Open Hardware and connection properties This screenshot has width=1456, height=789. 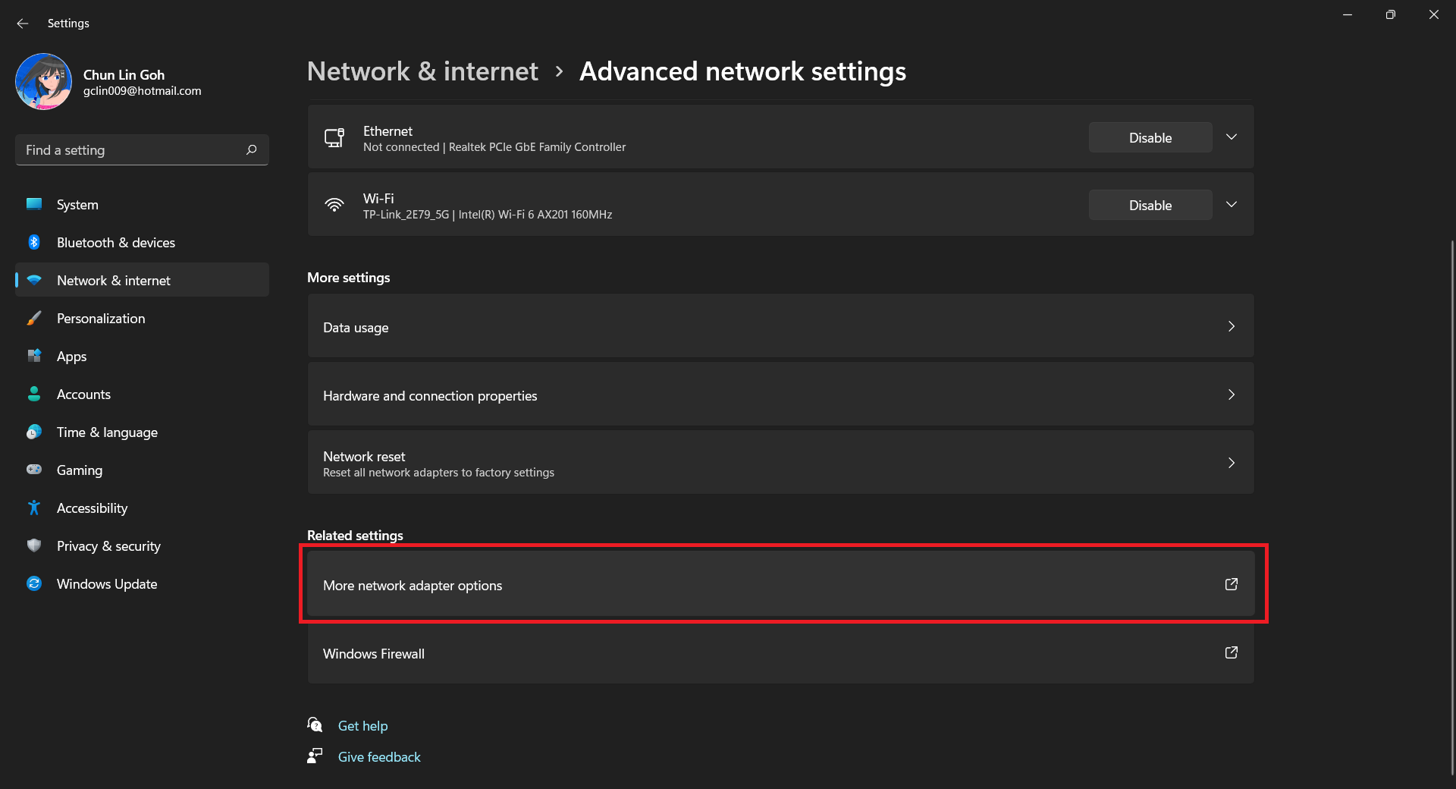(780, 395)
